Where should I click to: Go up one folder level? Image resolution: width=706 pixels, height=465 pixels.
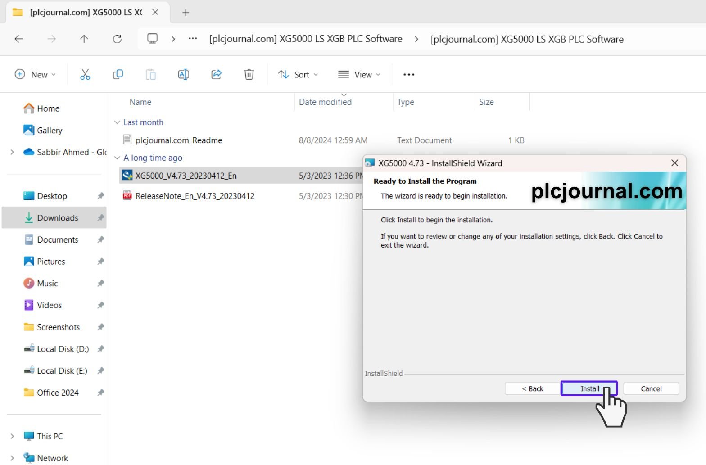tap(84, 39)
